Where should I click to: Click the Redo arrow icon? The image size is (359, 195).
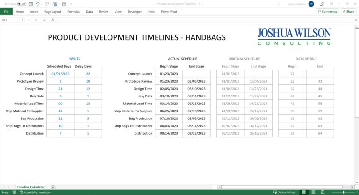coord(46,4)
